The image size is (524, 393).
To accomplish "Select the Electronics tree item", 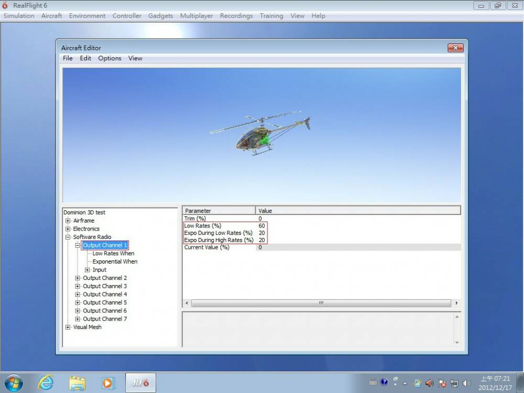I will pos(86,229).
